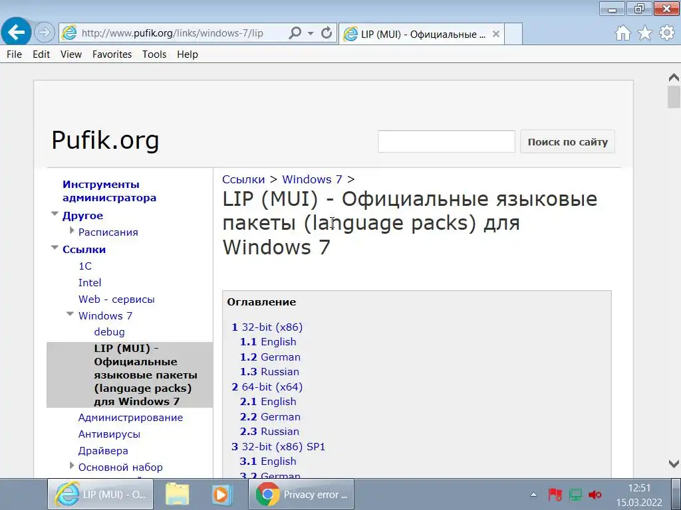Screen dimensions: 681x510
Task: Expand the Расписания sidebar item
Action: tap(72, 230)
